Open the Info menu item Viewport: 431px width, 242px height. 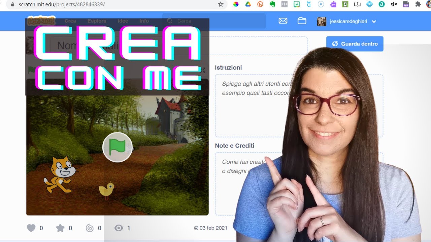144,21
